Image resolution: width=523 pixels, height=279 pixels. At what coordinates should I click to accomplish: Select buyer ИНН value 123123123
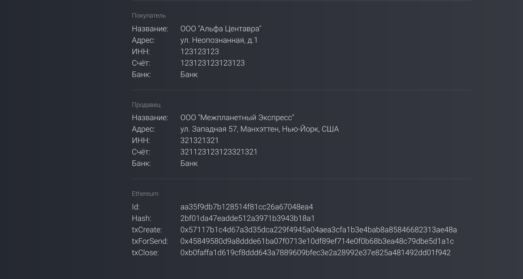click(199, 52)
